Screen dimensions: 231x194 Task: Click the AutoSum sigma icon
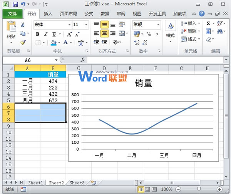tap(208, 23)
